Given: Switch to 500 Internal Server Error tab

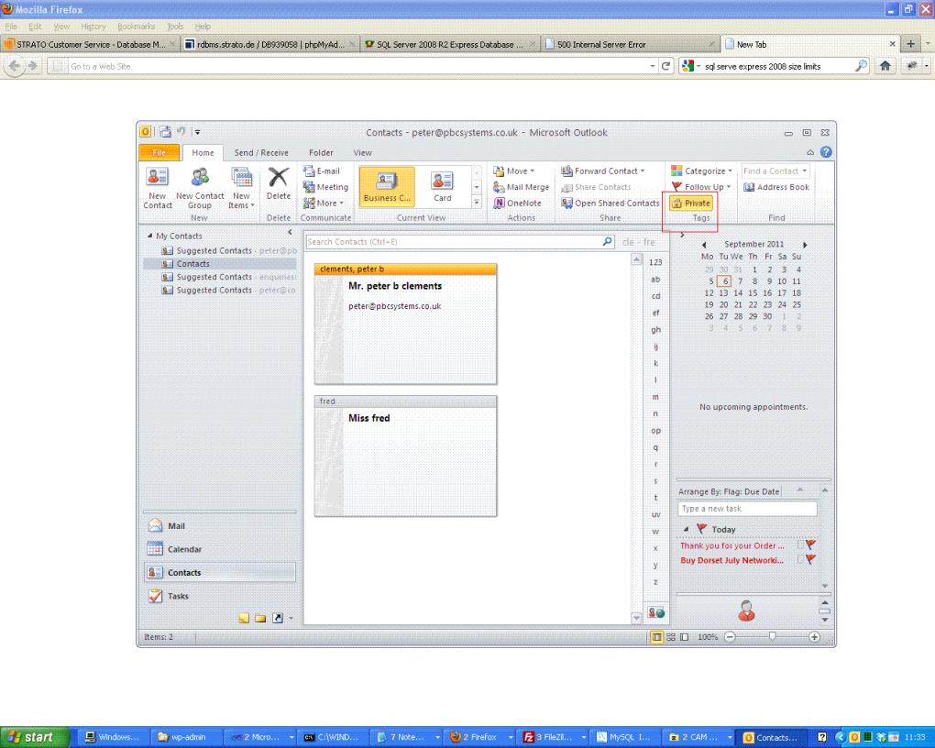Looking at the screenshot, I should (629, 44).
